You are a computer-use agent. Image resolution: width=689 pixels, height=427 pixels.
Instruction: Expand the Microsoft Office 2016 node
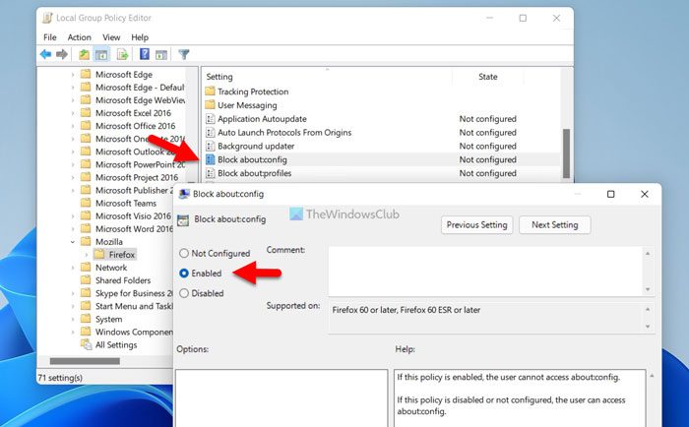pos(73,126)
